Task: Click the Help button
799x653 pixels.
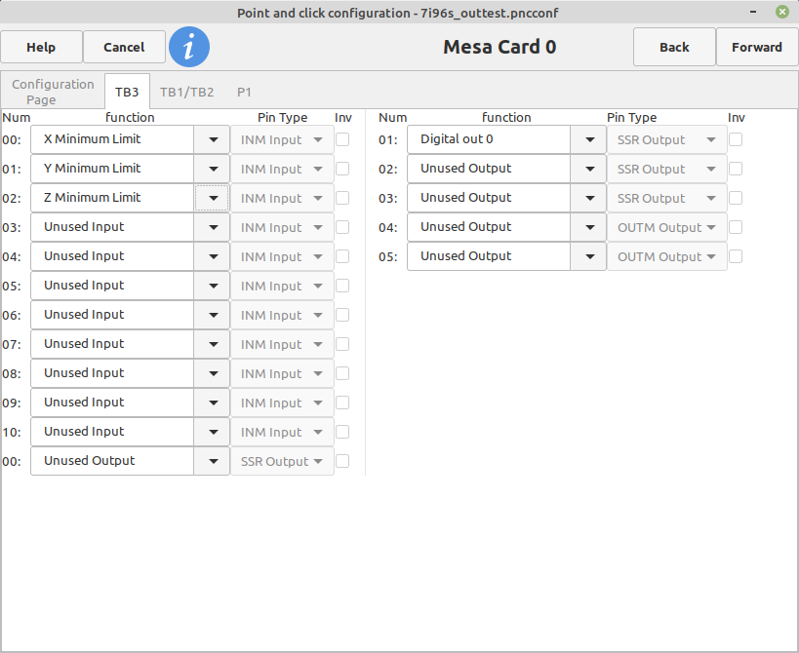Action: [41, 48]
